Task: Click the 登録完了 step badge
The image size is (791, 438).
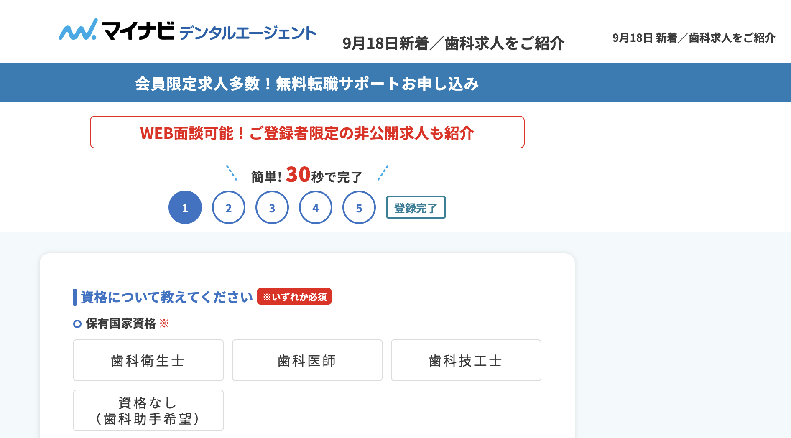Action: pos(416,207)
